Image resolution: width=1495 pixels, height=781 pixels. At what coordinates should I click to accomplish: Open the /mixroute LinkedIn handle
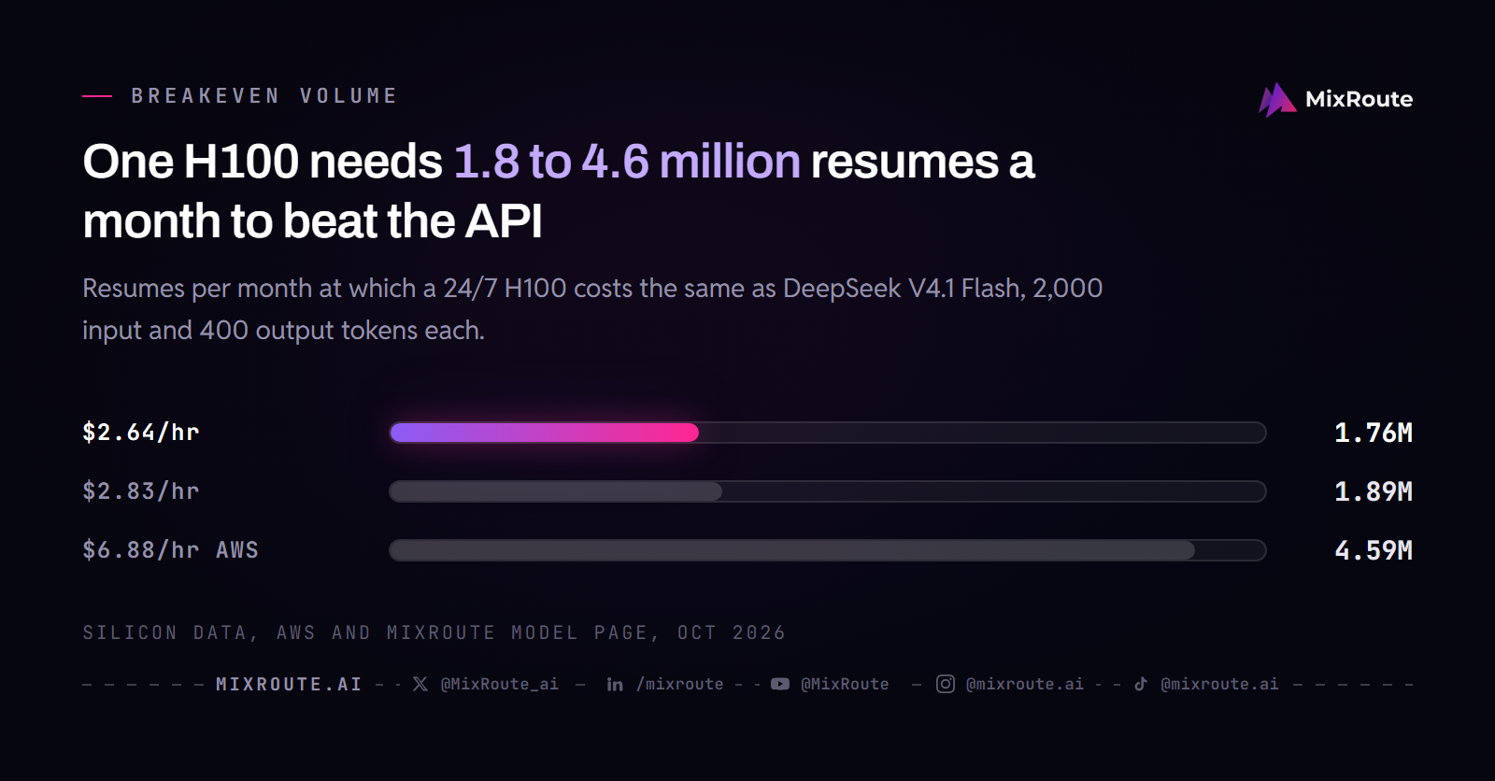[x=680, y=684]
